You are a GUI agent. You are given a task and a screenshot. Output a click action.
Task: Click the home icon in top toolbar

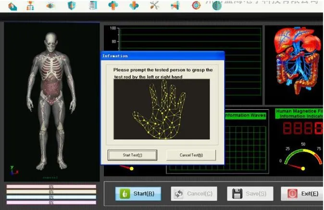pos(12,6)
